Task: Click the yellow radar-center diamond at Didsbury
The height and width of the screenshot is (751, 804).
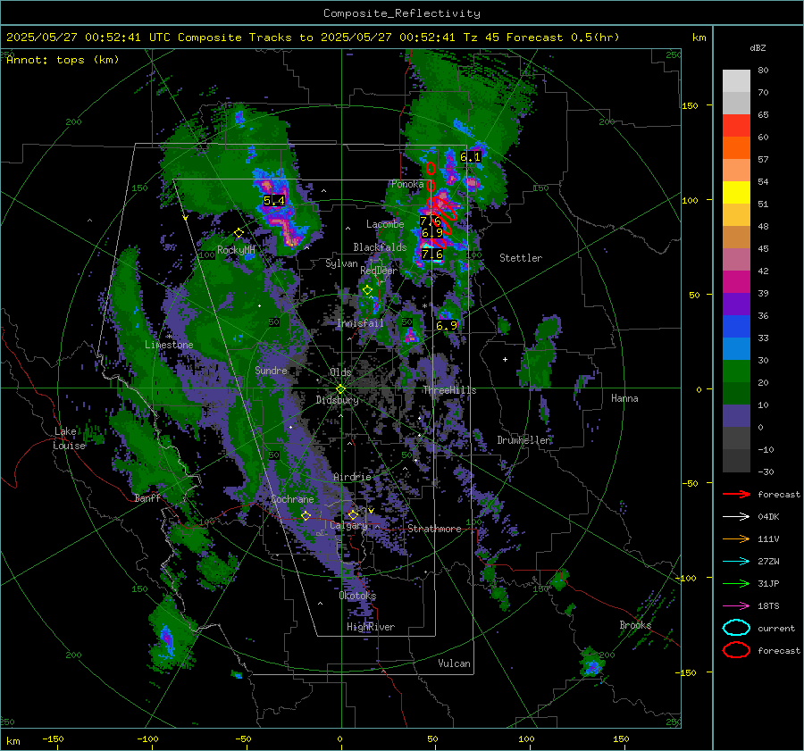Action: [x=340, y=389]
